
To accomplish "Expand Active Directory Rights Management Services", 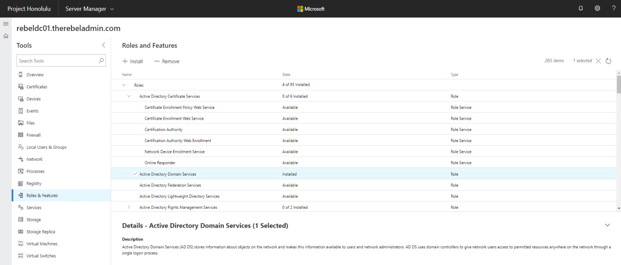I will pyautogui.click(x=129, y=207).
